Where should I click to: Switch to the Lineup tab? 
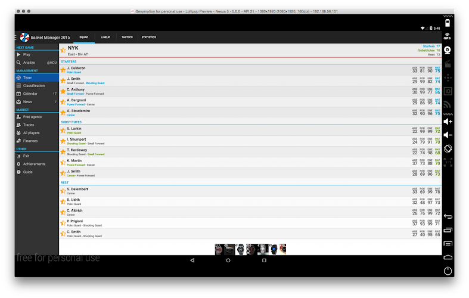tap(105, 38)
